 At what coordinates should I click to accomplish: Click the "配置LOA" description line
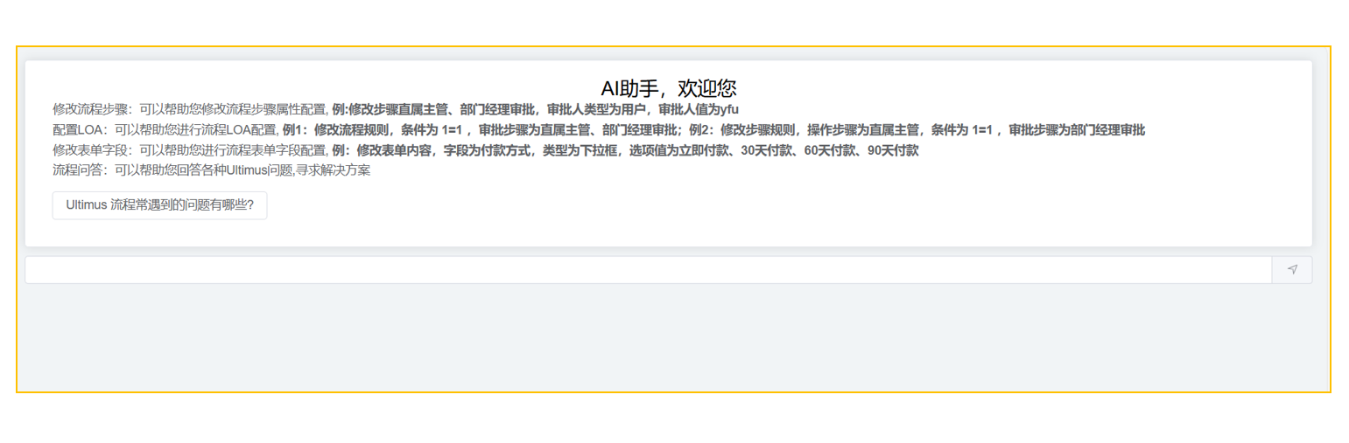click(x=599, y=130)
